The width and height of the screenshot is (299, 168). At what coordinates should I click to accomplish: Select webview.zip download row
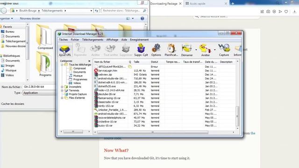point(165,75)
